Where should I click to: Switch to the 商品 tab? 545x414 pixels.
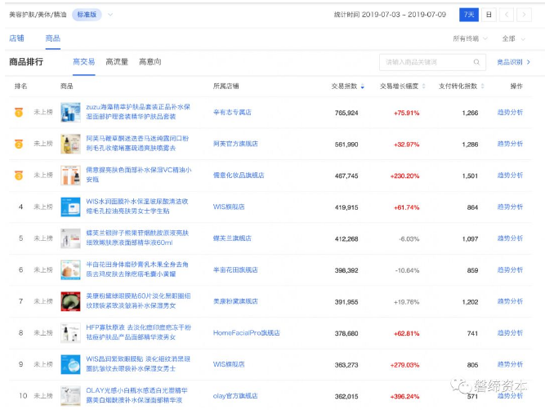[53, 38]
